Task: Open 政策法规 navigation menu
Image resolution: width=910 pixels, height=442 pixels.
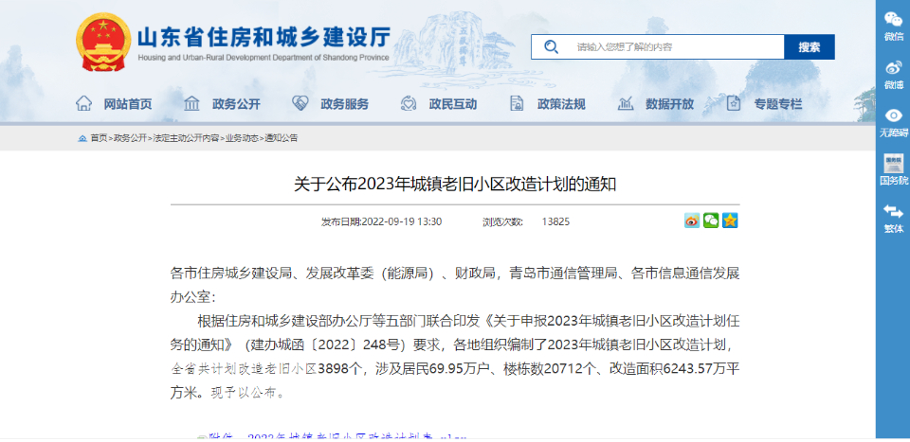Action: point(548,104)
